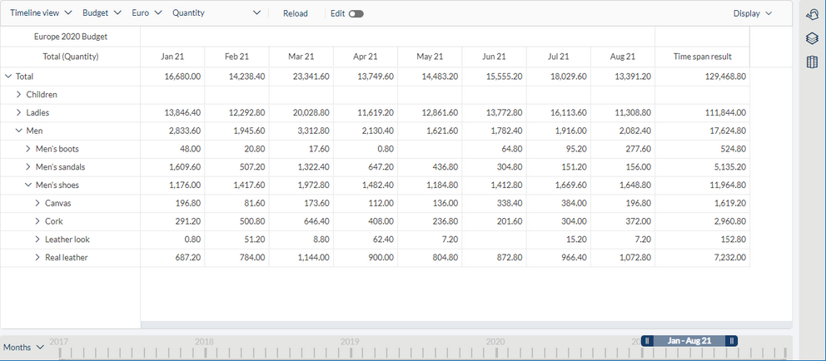Expand the Cork row
This screenshot has height=361, width=826.
pyautogui.click(x=37, y=221)
